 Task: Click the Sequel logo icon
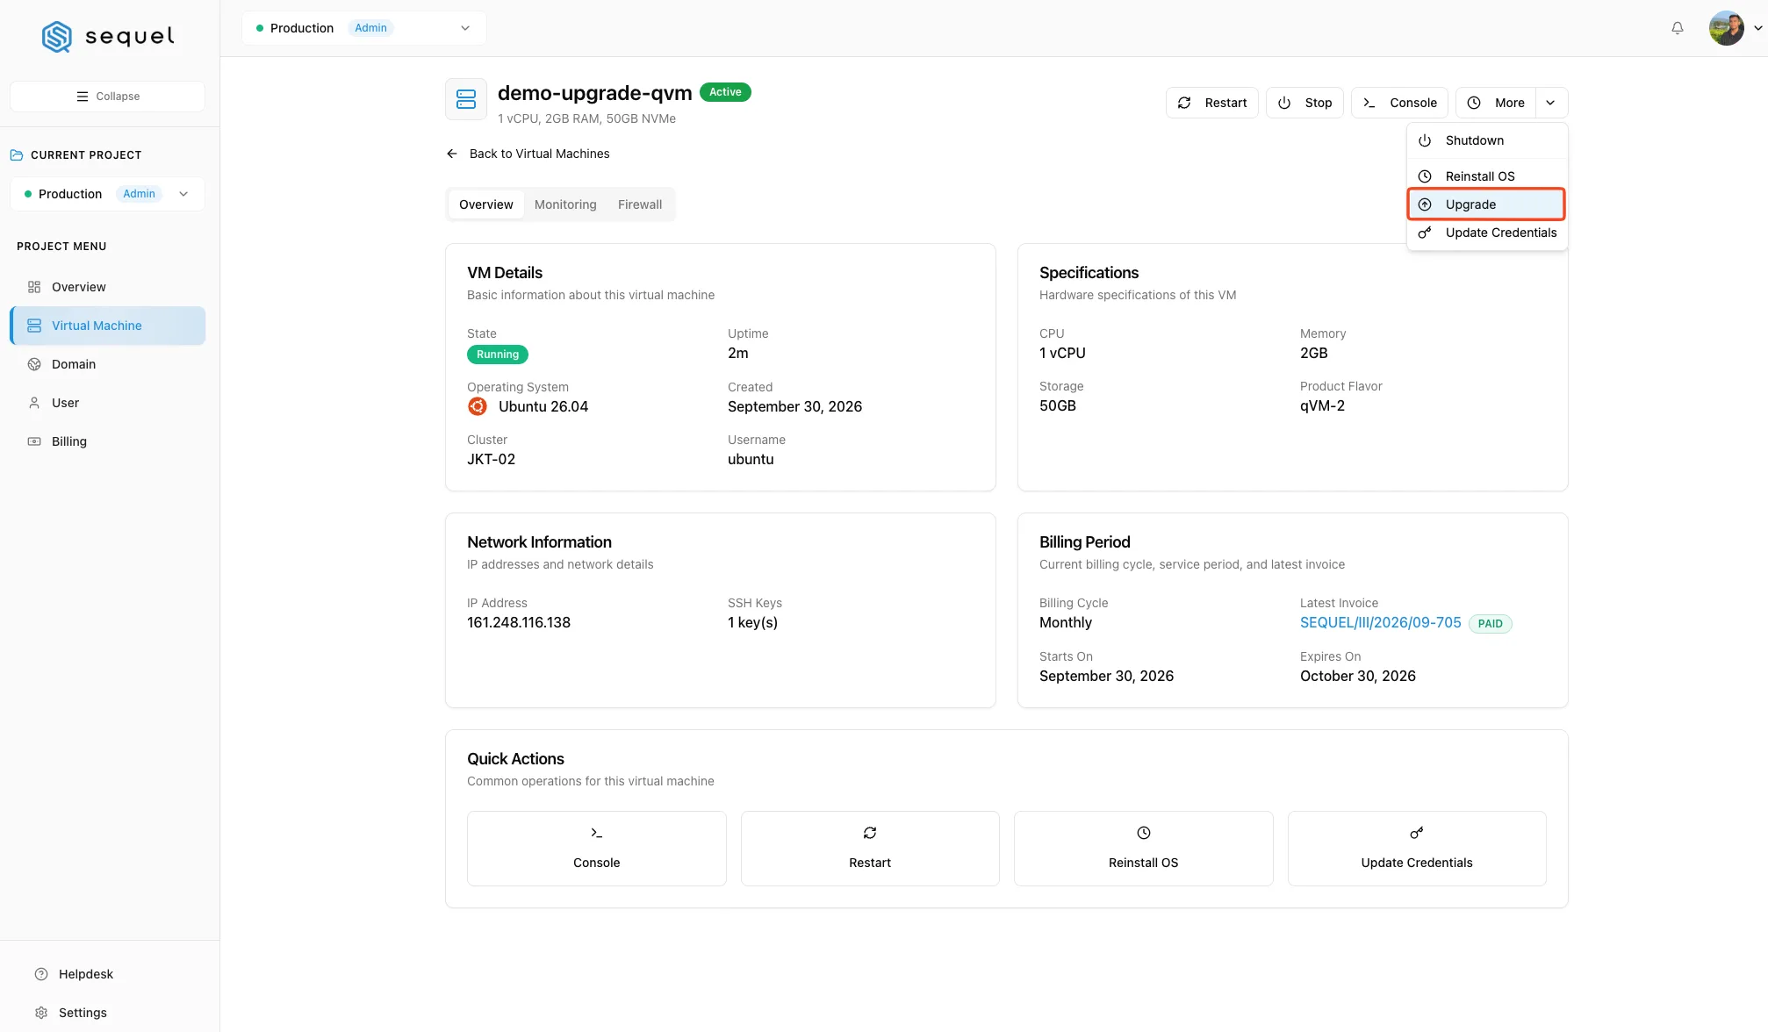pyautogui.click(x=57, y=36)
